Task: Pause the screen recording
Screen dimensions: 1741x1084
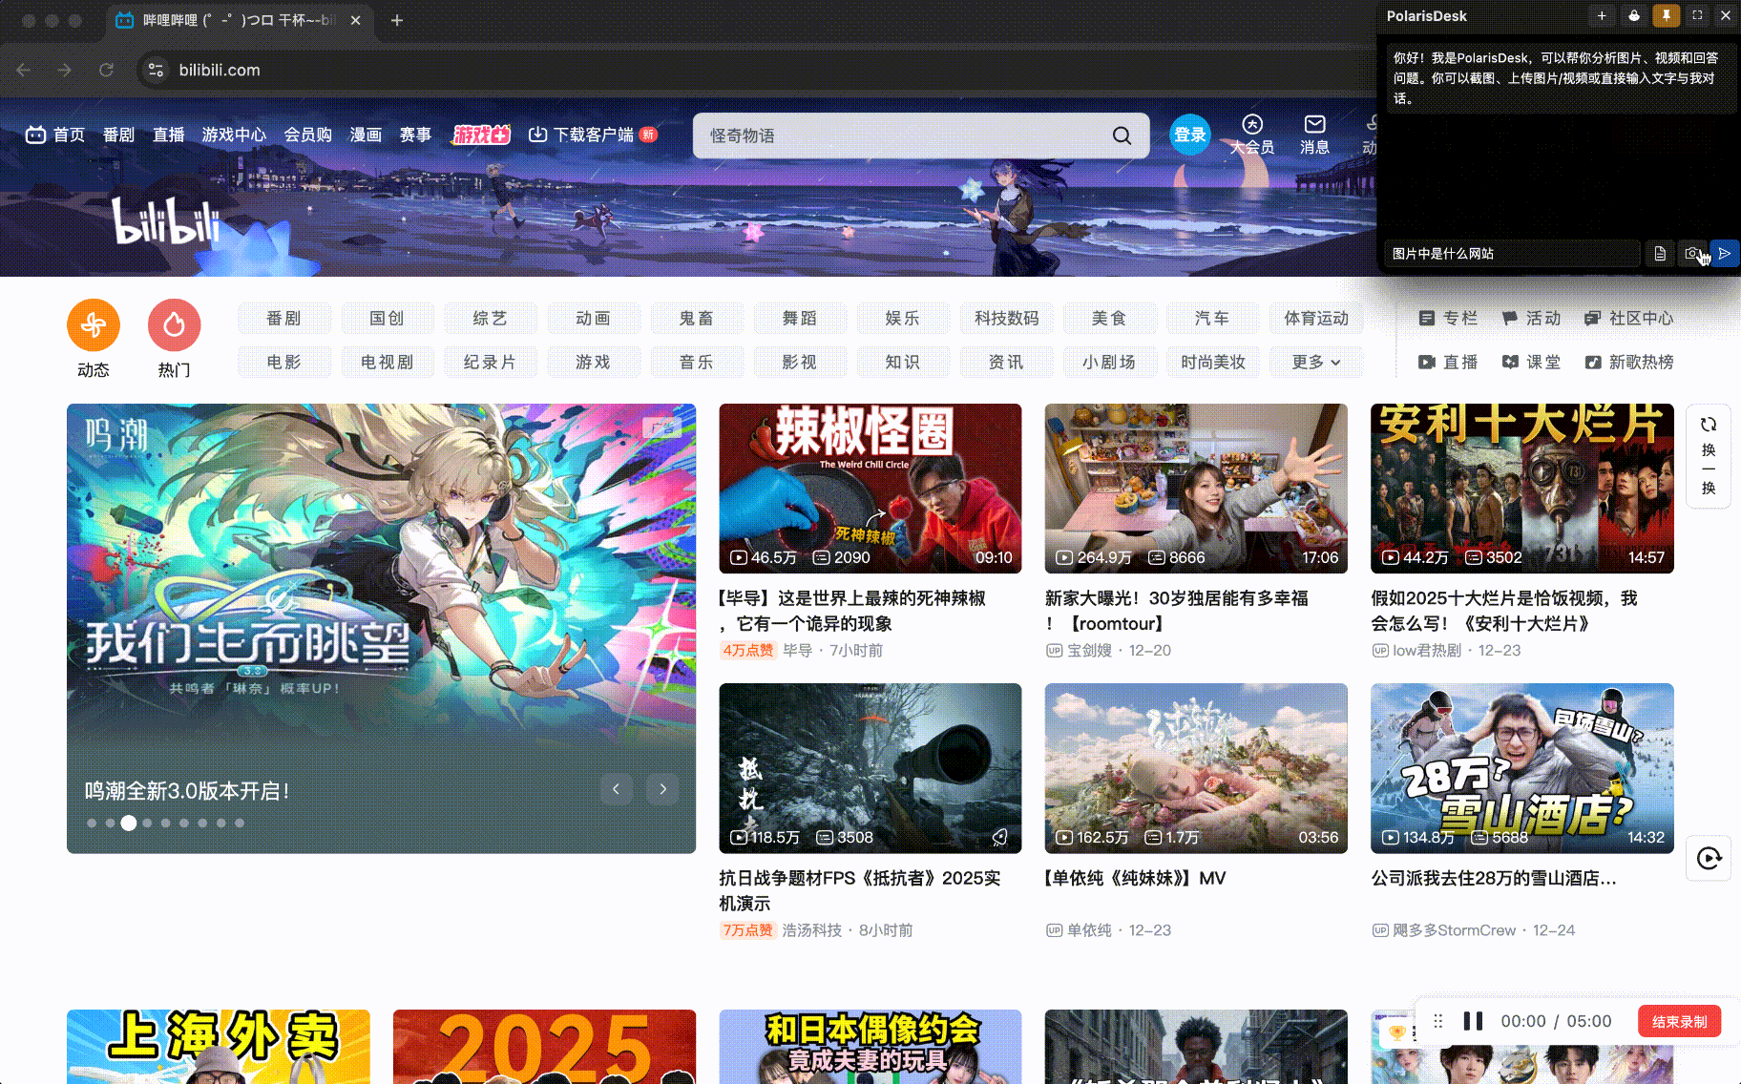Action: point(1473,1021)
